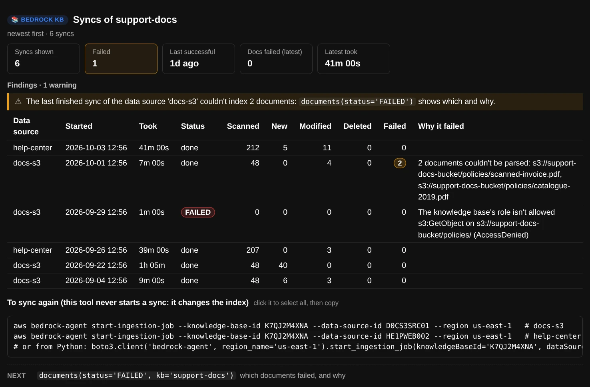Click the orange failed-count badge showing 2
The image size is (590, 387).
(400, 163)
